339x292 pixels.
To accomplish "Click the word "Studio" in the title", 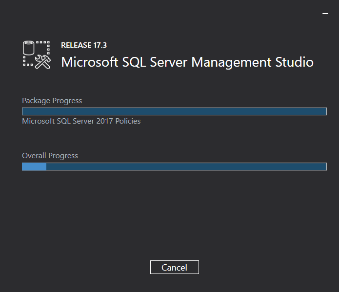I will (294, 62).
